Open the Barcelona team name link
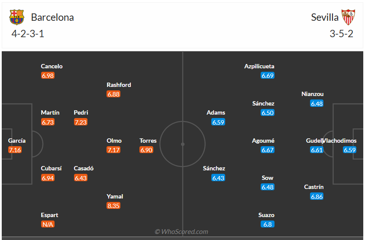Viewport: 365px width, 240px height. pyautogui.click(x=52, y=17)
